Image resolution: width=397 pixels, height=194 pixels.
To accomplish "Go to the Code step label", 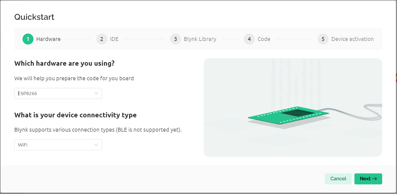I will click(264, 39).
